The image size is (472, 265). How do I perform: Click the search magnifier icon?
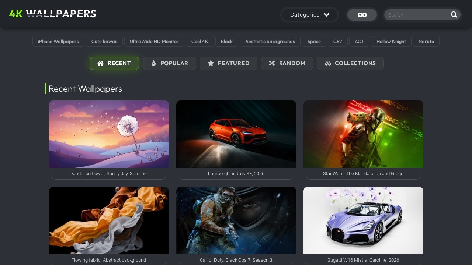(454, 15)
